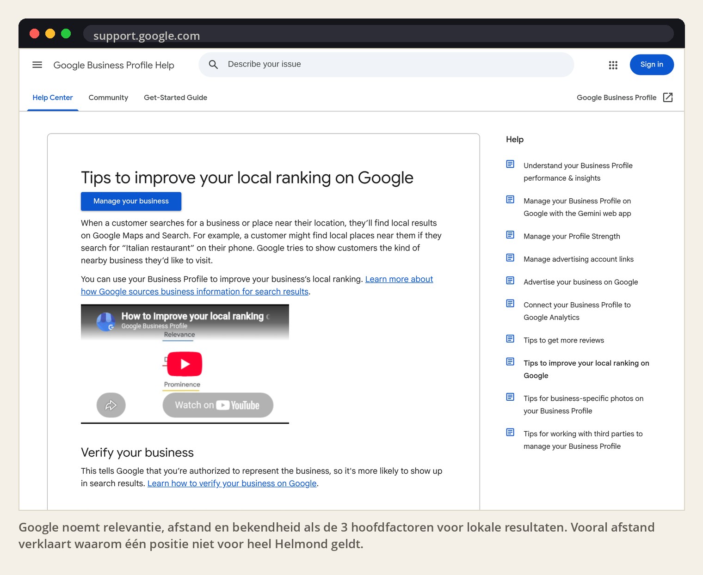This screenshot has width=703, height=575.
Task: Open Tips for working with third parties article
Action: pyautogui.click(x=583, y=440)
